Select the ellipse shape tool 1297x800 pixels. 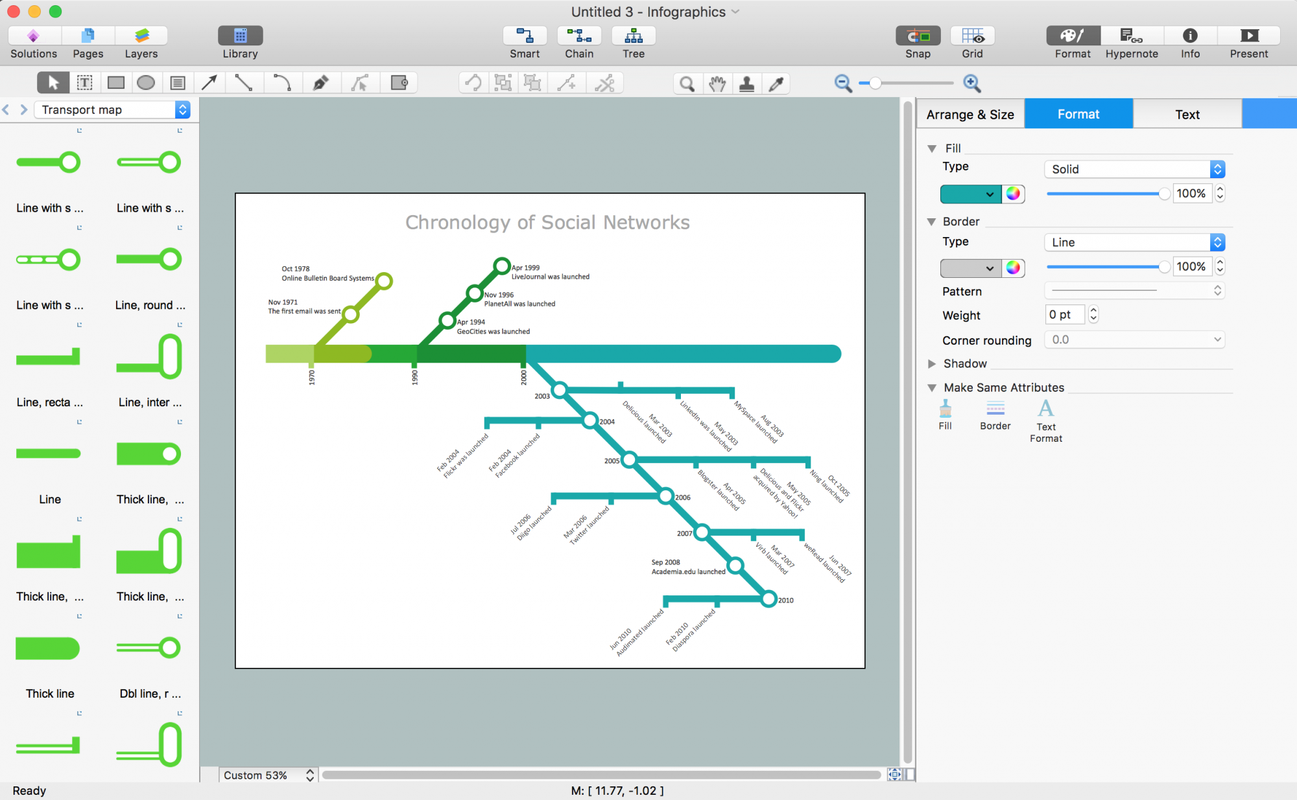pos(147,83)
